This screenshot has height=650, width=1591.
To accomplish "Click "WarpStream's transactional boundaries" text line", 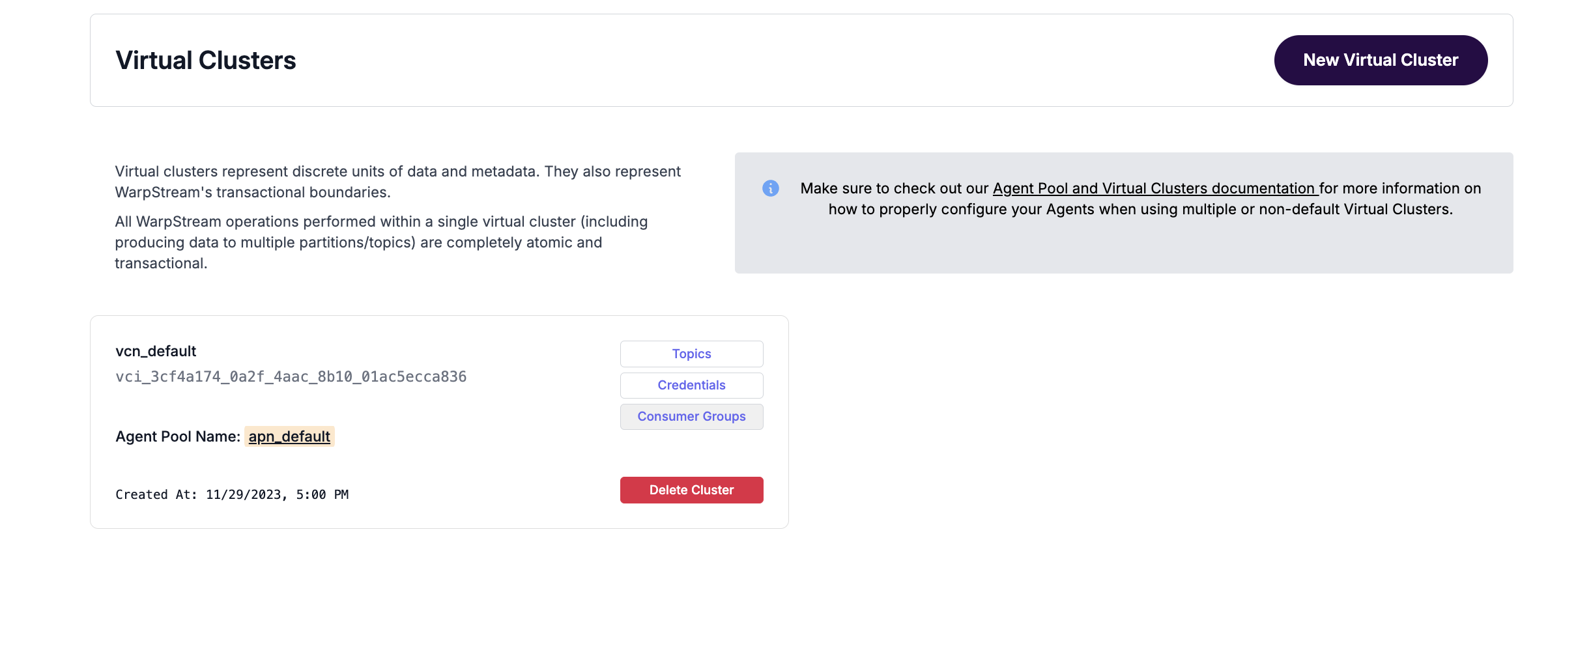I will (x=253, y=192).
